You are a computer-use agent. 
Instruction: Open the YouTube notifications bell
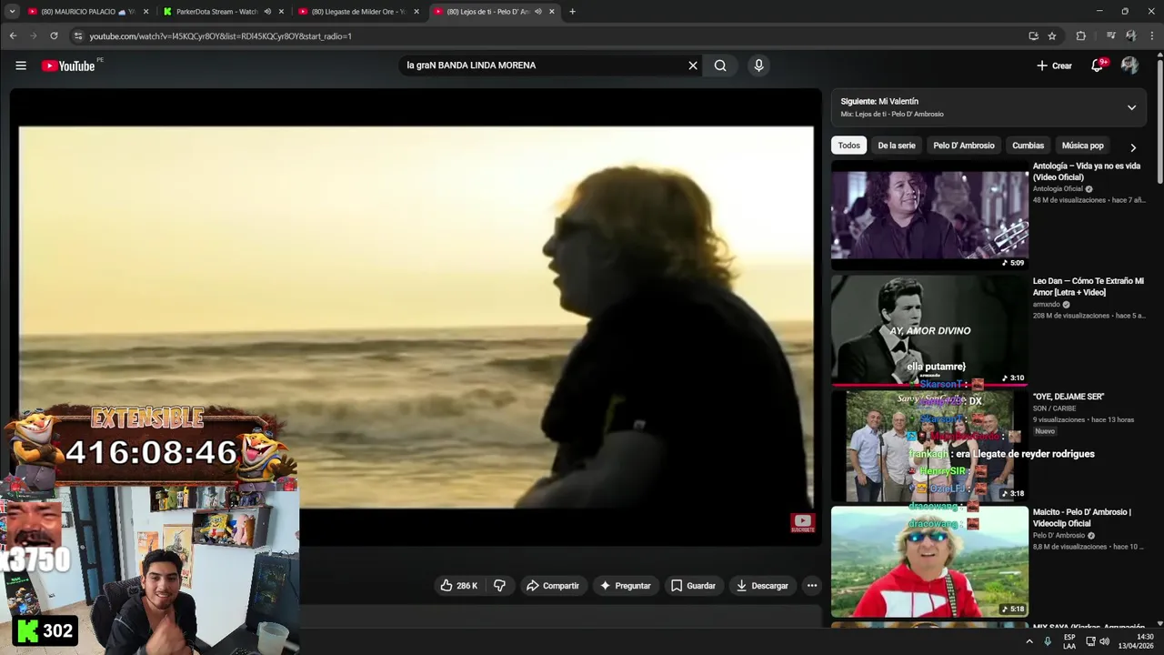[1098, 65]
